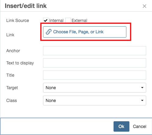Focus the Anchor input field

95,51
